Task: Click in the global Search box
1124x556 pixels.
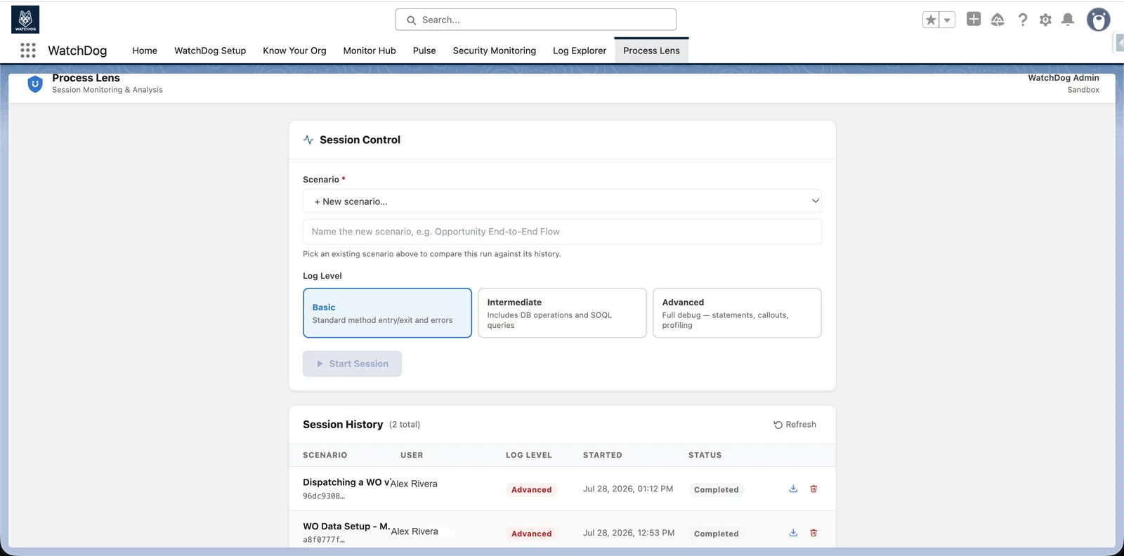Action: coord(536,20)
